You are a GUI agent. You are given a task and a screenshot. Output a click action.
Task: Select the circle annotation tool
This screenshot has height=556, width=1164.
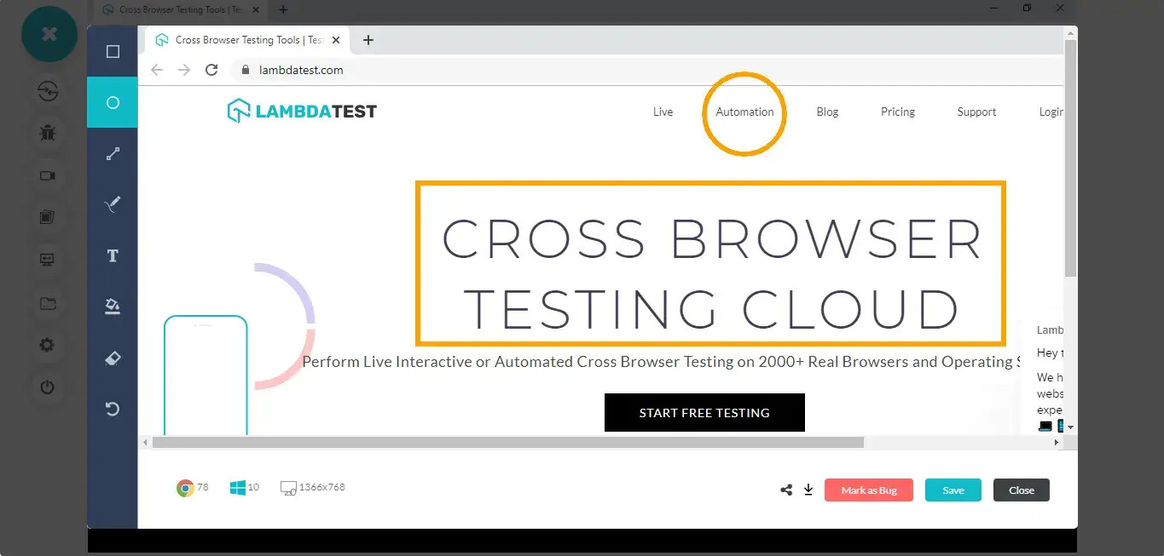click(113, 103)
